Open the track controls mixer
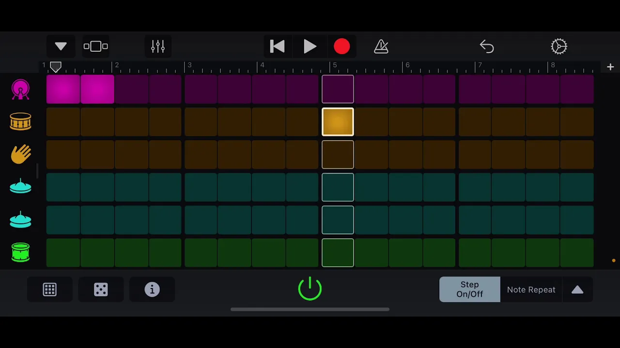 pyautogui.click(x=158, y=46)
